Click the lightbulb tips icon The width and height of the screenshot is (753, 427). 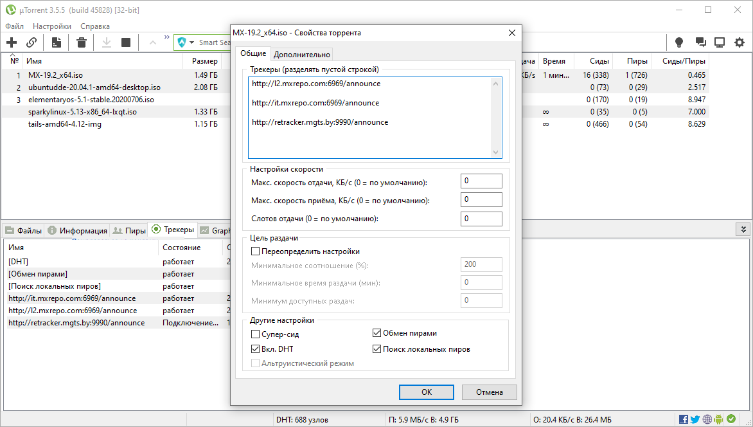pyautogui.click(x=679, y=42)
